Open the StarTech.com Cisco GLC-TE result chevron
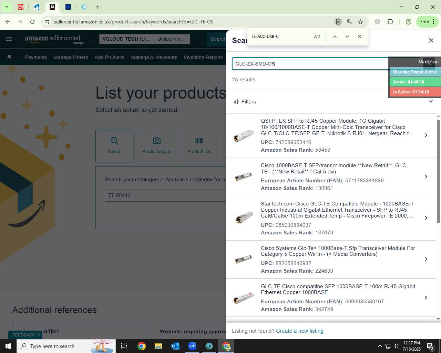This screenshot has width=441, height=353. coord(426,218)
